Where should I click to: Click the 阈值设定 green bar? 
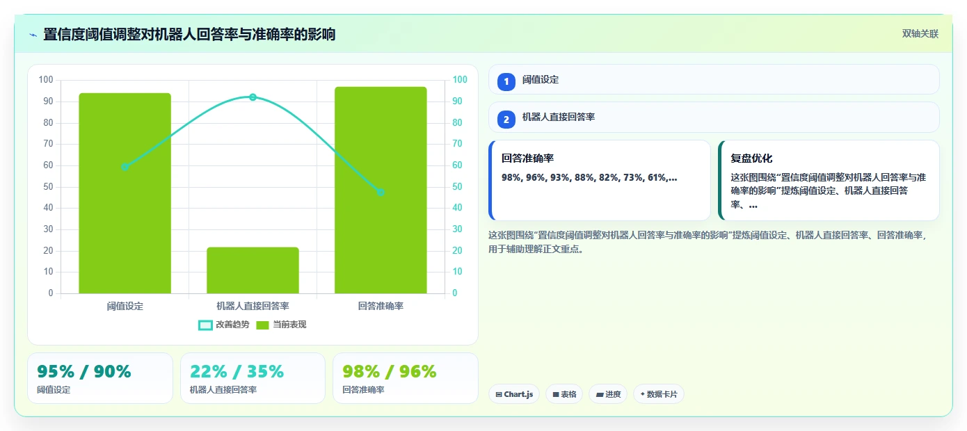(125, 193)
